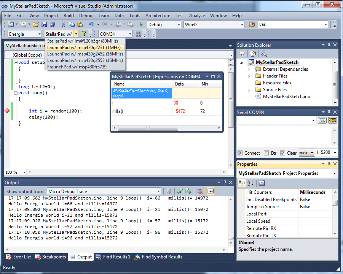The height and width of the screenshot is (274, 343).
Task: Click the Alphabetical sort icon in Properties
Action: pos(251,183)
